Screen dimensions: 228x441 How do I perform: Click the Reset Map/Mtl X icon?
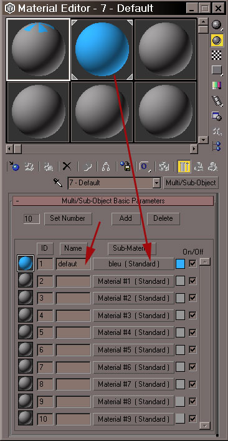67,167
